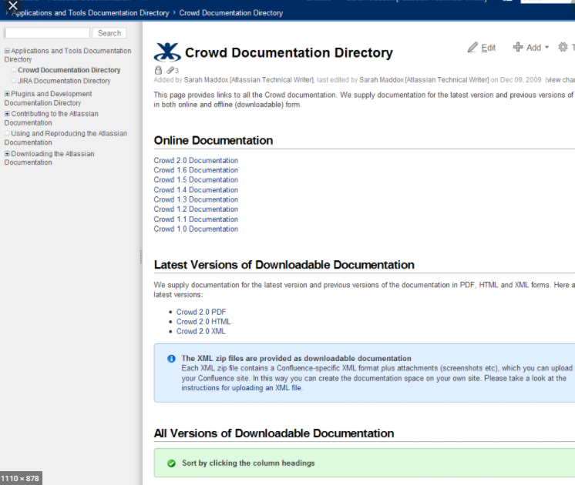
Task: Close the image preview with the X button
Action: (13, 5)
